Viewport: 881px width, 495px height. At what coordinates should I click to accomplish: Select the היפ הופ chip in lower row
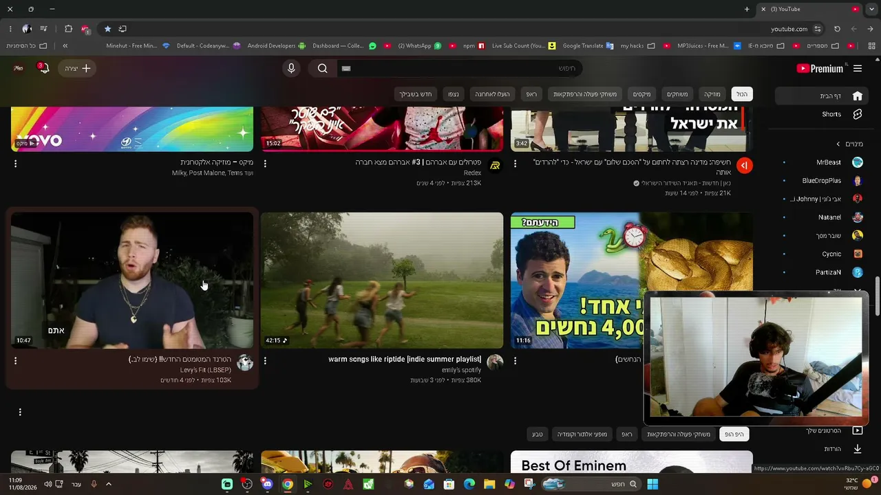tap(734, 434)
